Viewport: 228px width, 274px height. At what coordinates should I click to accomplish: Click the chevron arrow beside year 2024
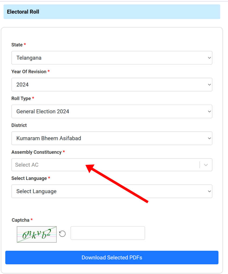[x=209, y=85]
